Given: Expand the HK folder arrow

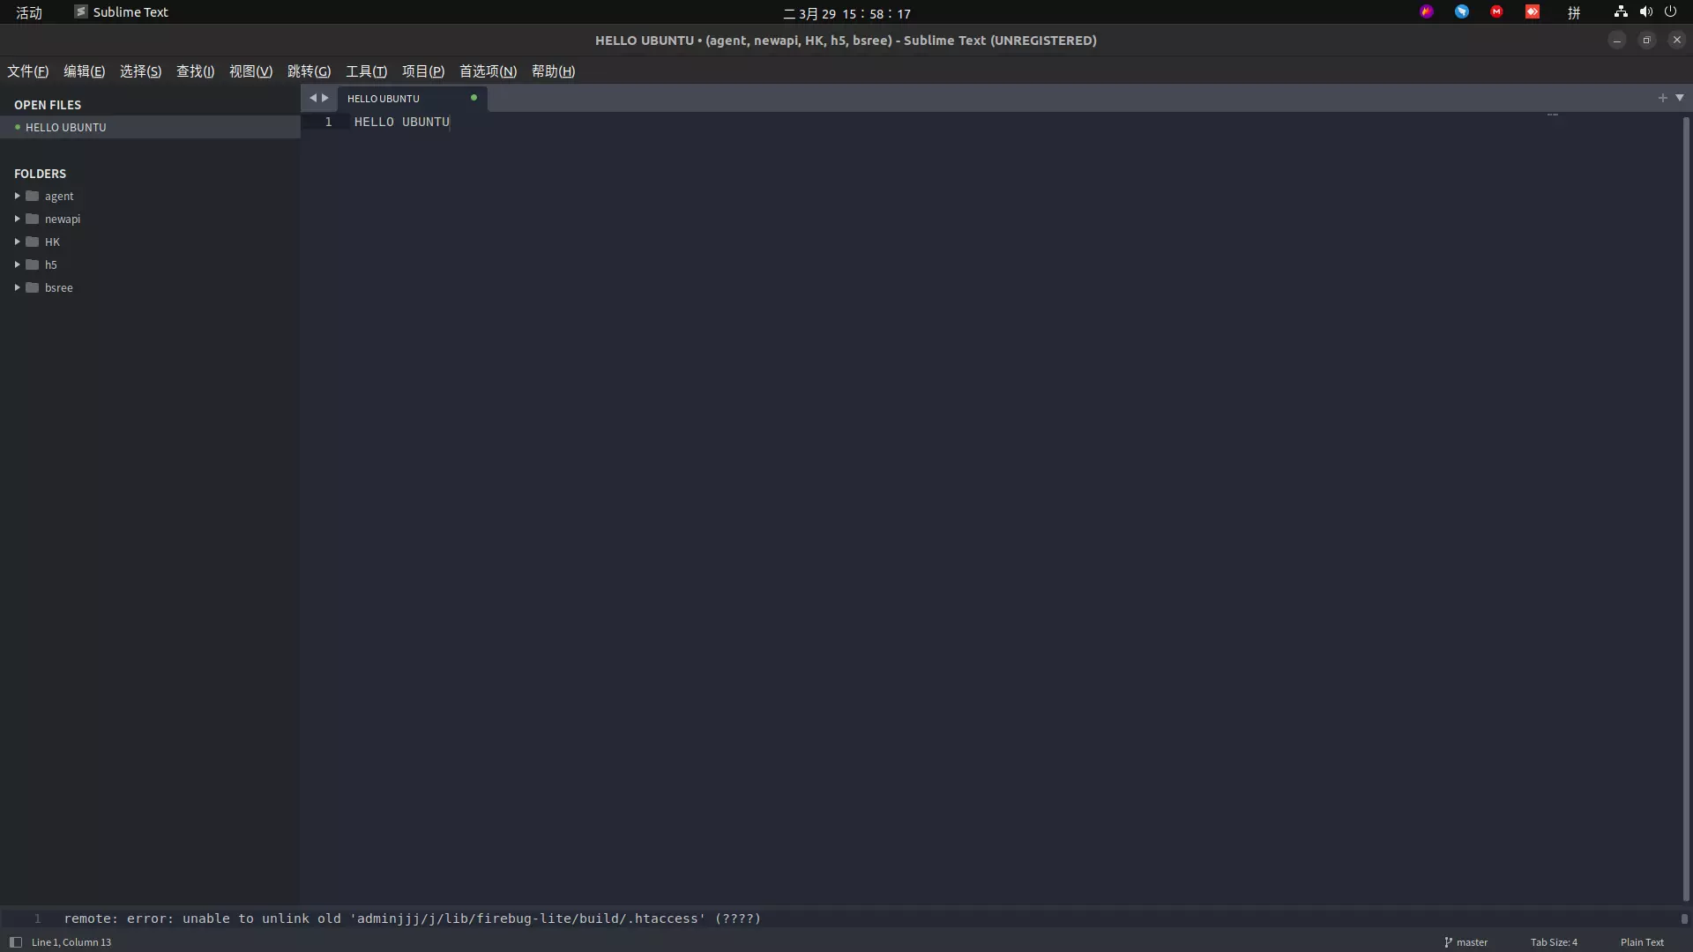Looking at the screenshot, I should 17,242.
